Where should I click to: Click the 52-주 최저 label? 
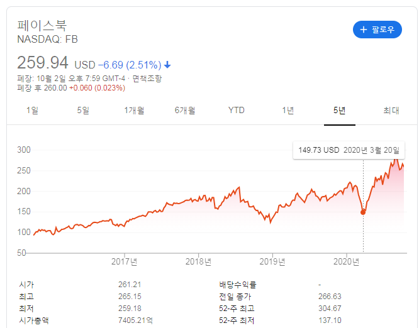(237, 320)
